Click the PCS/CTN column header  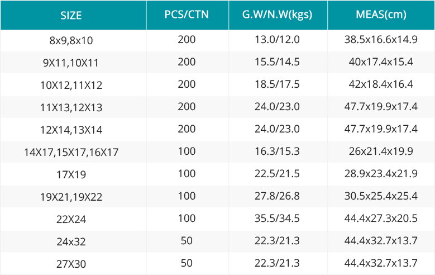pos(187,15)
